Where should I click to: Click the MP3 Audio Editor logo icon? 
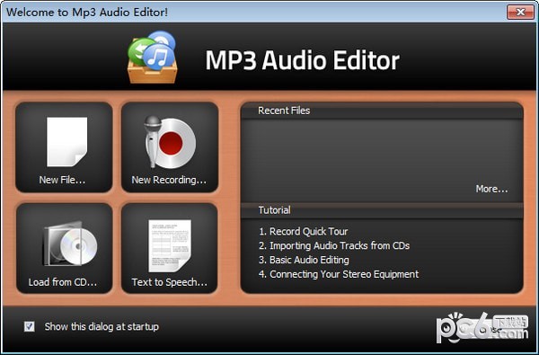(153, 58)
